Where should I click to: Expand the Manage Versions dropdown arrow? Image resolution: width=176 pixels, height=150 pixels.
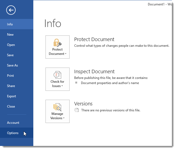point(64,118)
